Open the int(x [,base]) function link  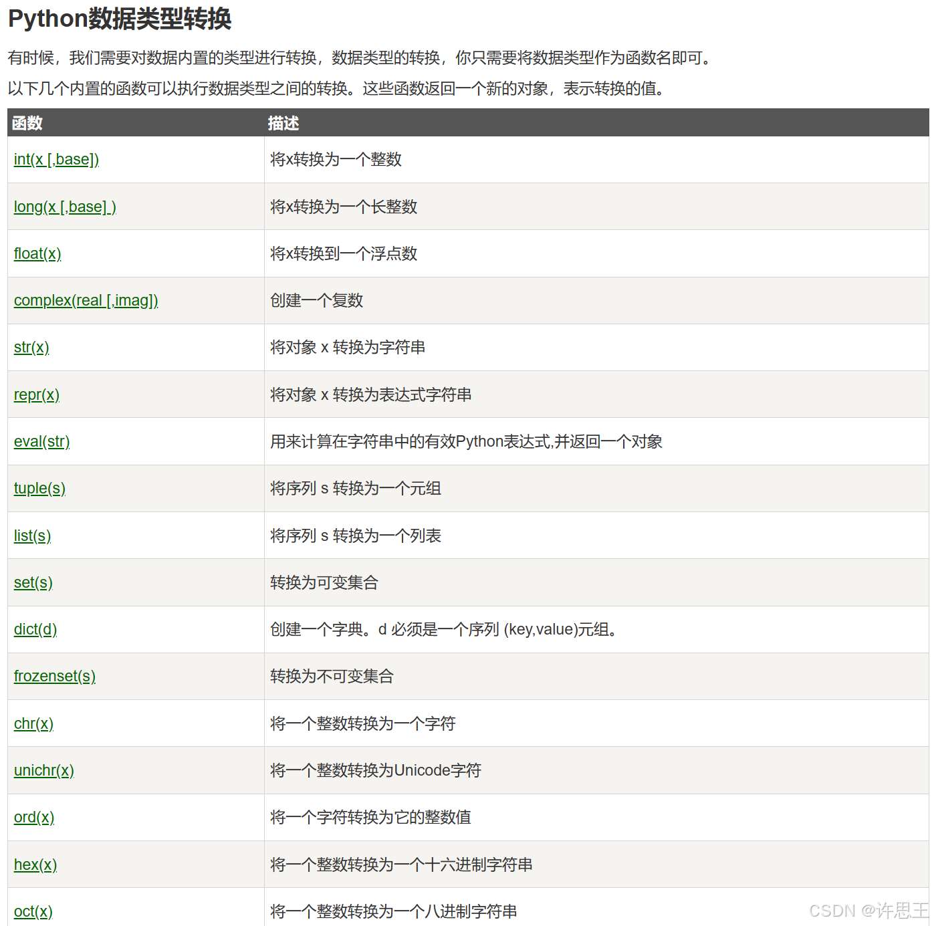pos(56,160)
